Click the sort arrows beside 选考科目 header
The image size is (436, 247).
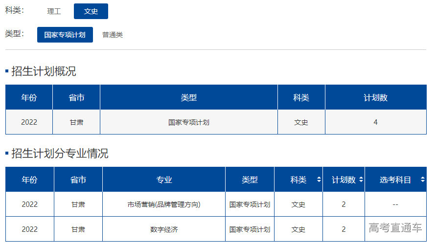[422, 180]
